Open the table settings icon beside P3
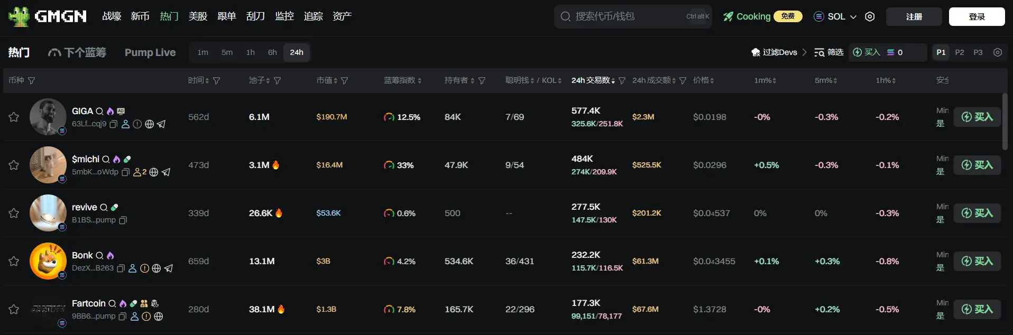The width and height of the screenshot is (1013, 335). click(x=997, y=52)
